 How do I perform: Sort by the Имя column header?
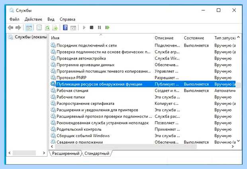click(x=55, y=38)
